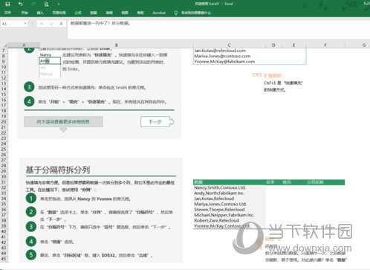
Task: Select column A header
Action: point(24,45)
